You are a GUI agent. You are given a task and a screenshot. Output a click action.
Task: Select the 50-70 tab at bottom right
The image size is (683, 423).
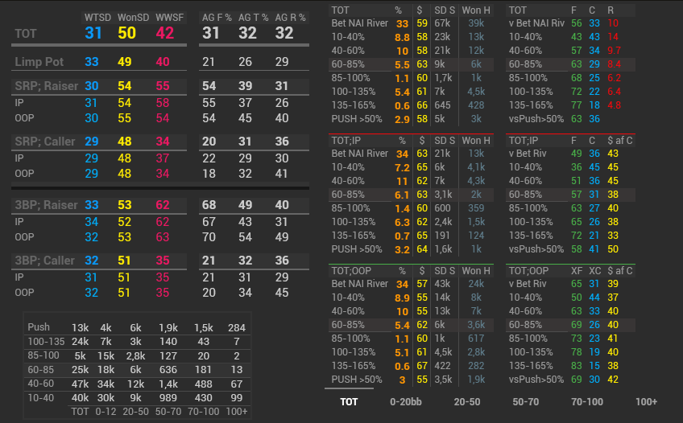526,401
